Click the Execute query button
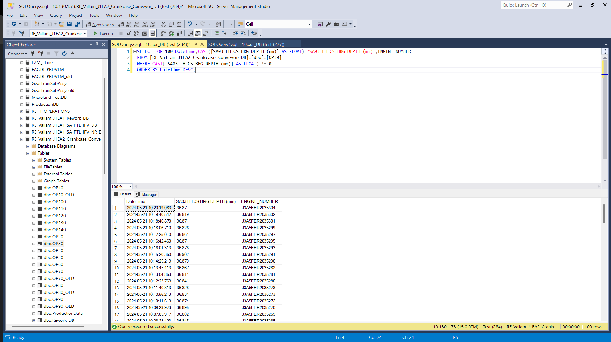 pos(104,33)
